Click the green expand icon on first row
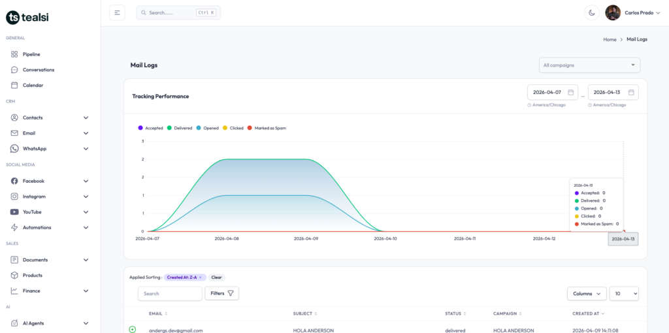The image size is (669, 333). click(x=133, y=330)
